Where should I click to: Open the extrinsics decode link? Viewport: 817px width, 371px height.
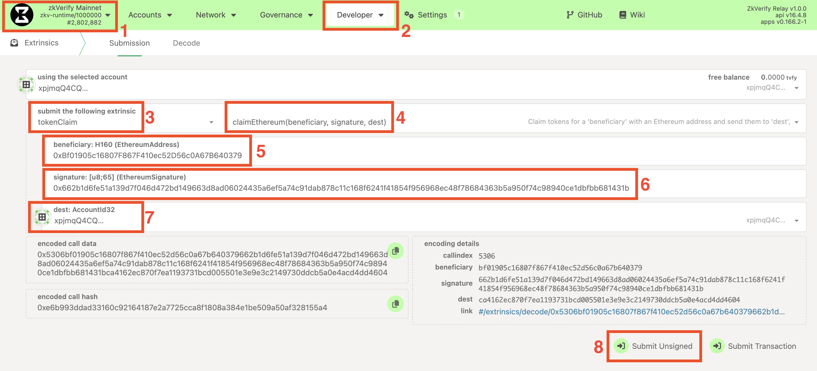(631, 312)
